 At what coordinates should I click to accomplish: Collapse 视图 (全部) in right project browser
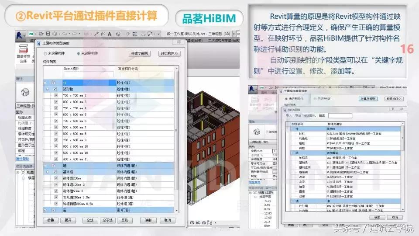pos(251,192)
